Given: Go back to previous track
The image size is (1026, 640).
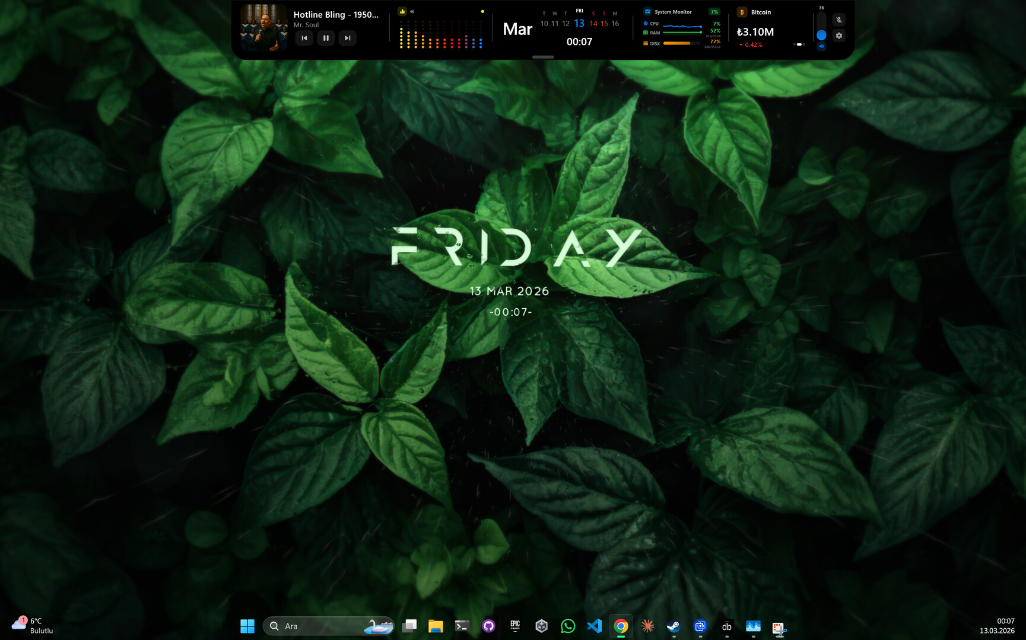Looking at the screenshot, I should (304, 38).
